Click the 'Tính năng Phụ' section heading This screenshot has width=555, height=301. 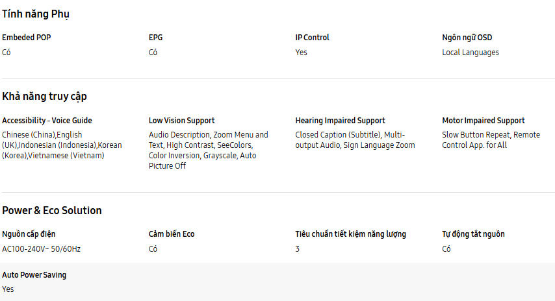click(36, 14)
